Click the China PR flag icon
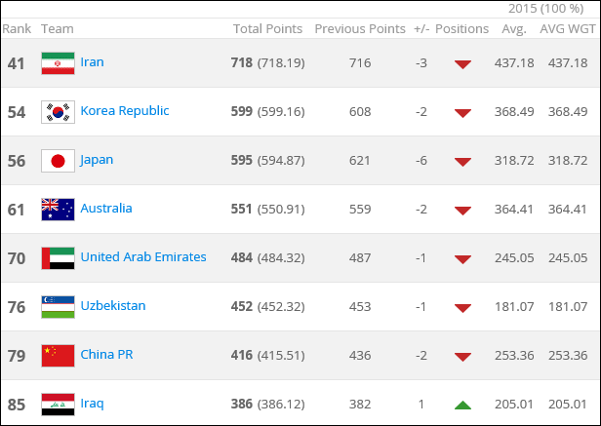Image resolution: width=601 pixels, height=426 pixels. (58, 356)
